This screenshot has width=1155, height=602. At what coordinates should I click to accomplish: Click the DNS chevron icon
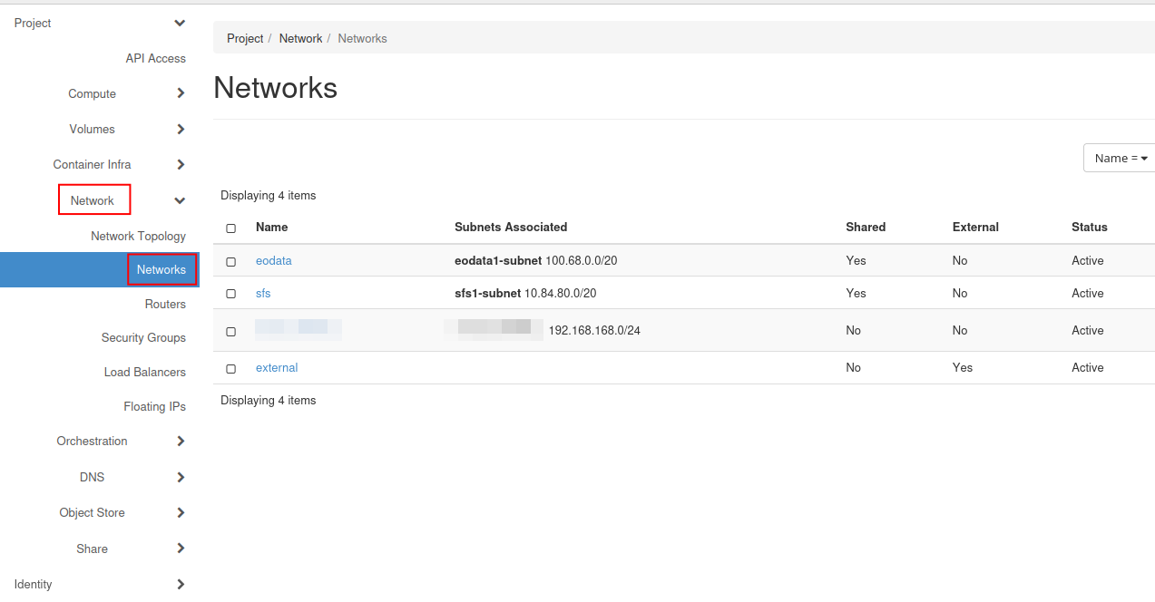[181, 477]
